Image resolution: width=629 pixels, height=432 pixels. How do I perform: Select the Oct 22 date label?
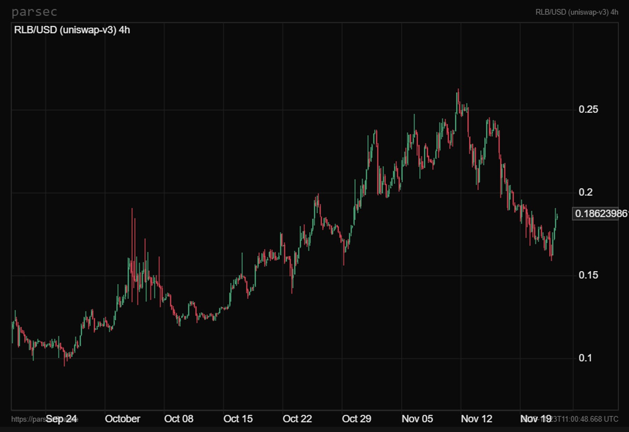click(x=297, y=419)
